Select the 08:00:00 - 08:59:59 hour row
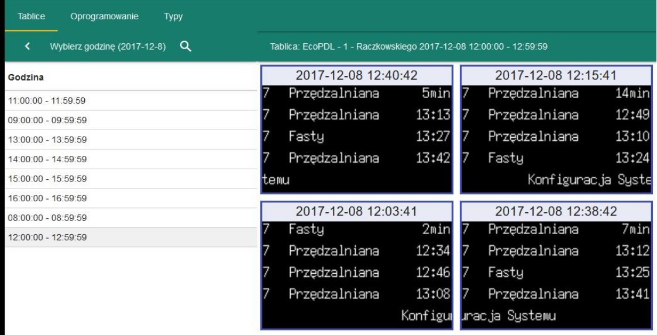The height and width of the screenshot is (335, 657). click(x=131, y=218)
